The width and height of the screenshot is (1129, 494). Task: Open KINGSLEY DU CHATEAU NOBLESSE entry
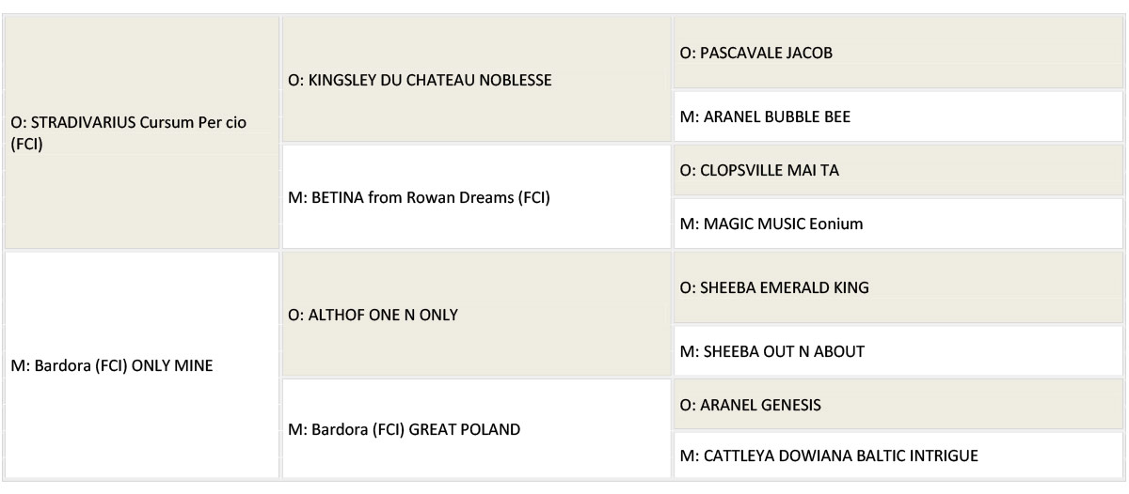point(420,80)
